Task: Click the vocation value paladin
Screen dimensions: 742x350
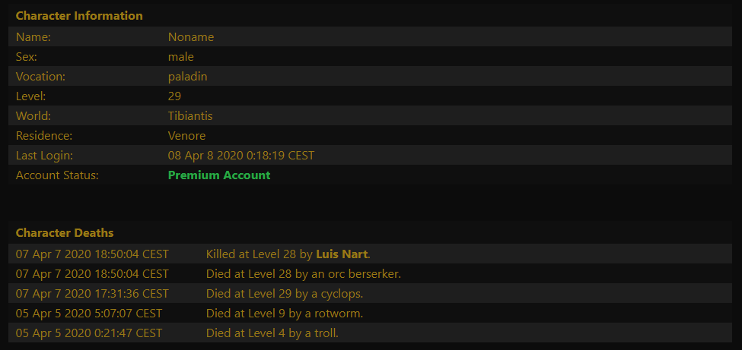Action: pyautogui.click(x=187, y=77)
